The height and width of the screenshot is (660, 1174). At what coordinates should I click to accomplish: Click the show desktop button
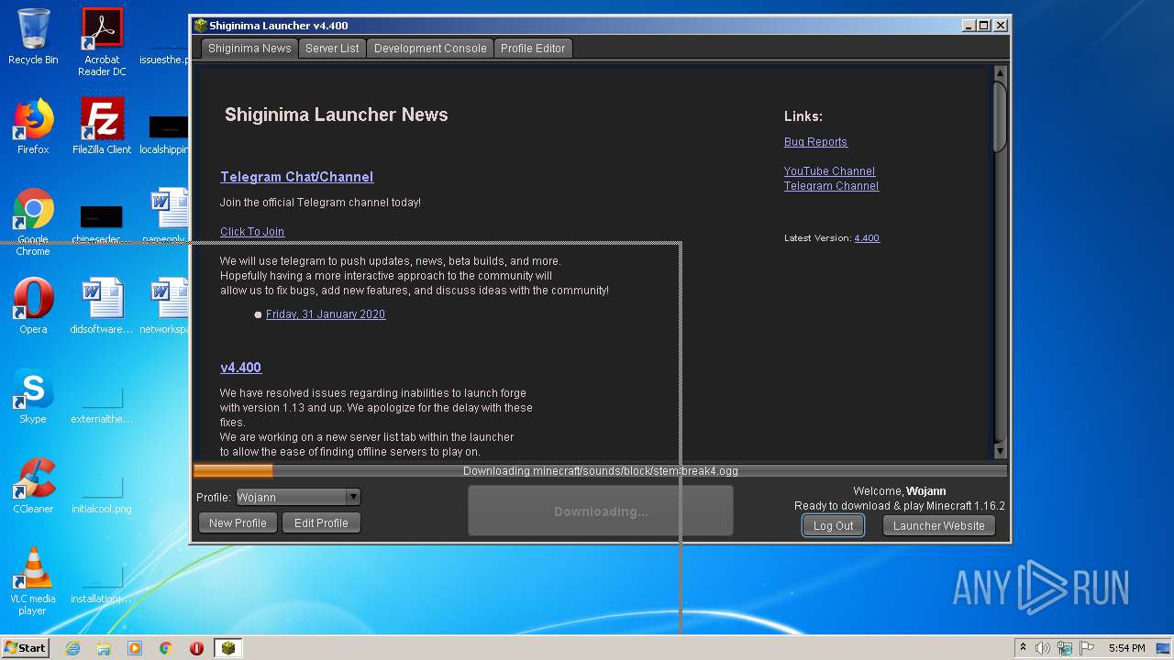(x=1164, y=648)
